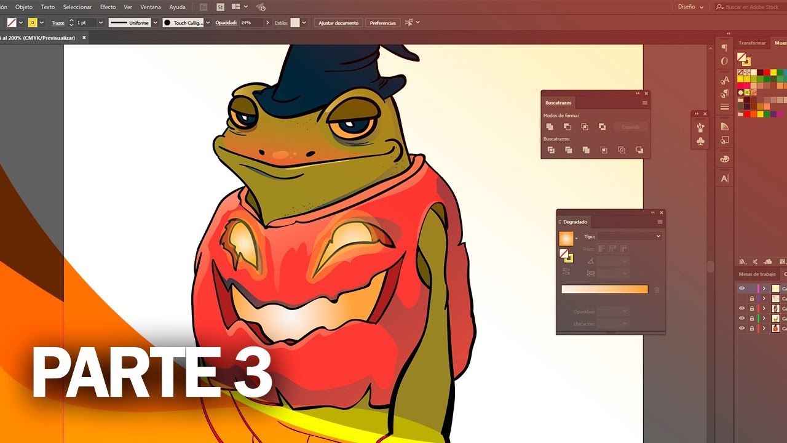The height and width of the screenshot is (443, 787).
Task: Click the Minus Back pathfinder icon
Action: tap(639, 150)
